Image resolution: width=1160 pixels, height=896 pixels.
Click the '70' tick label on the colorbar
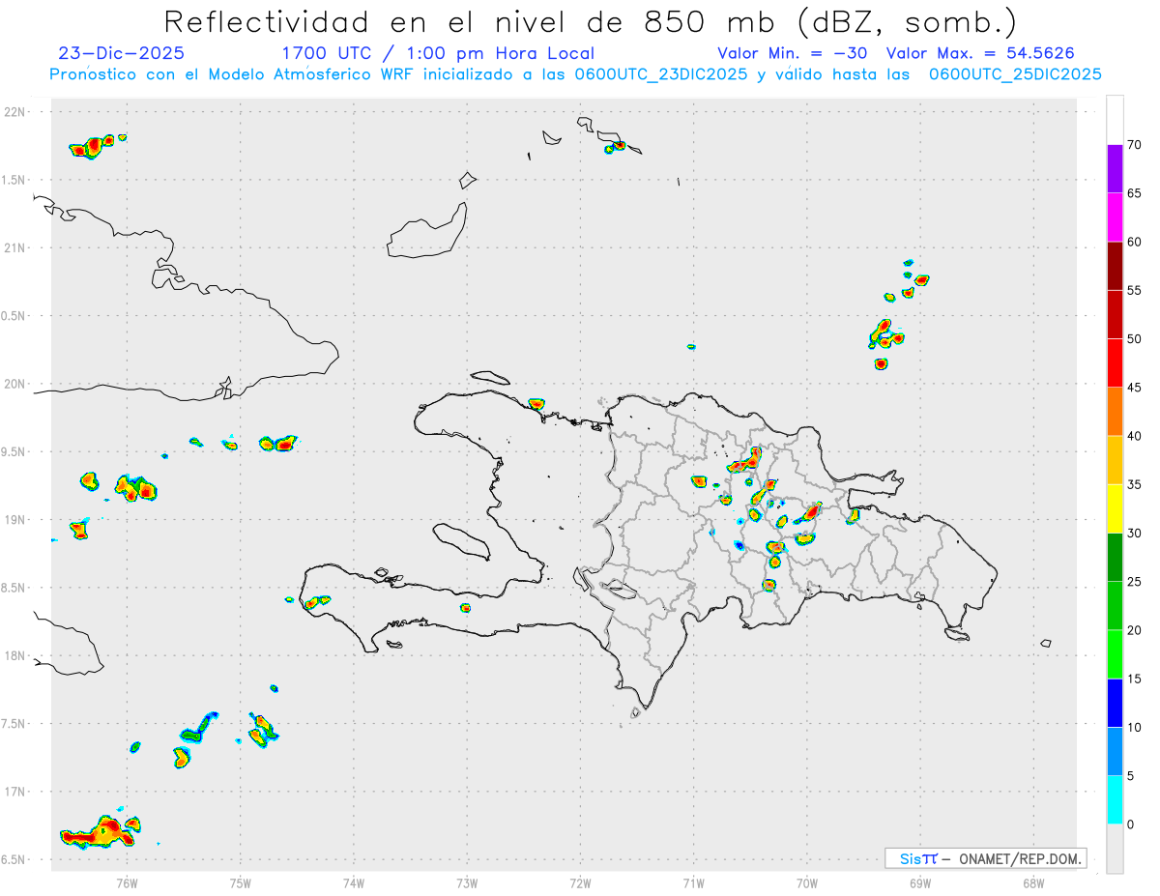[x=1135, y=145]
